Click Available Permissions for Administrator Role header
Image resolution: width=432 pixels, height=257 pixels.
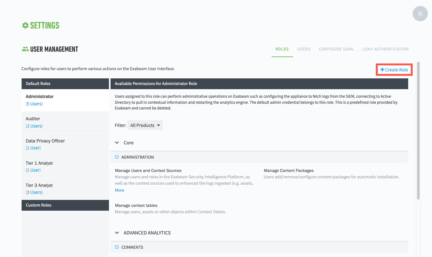[x=259, y=84]
